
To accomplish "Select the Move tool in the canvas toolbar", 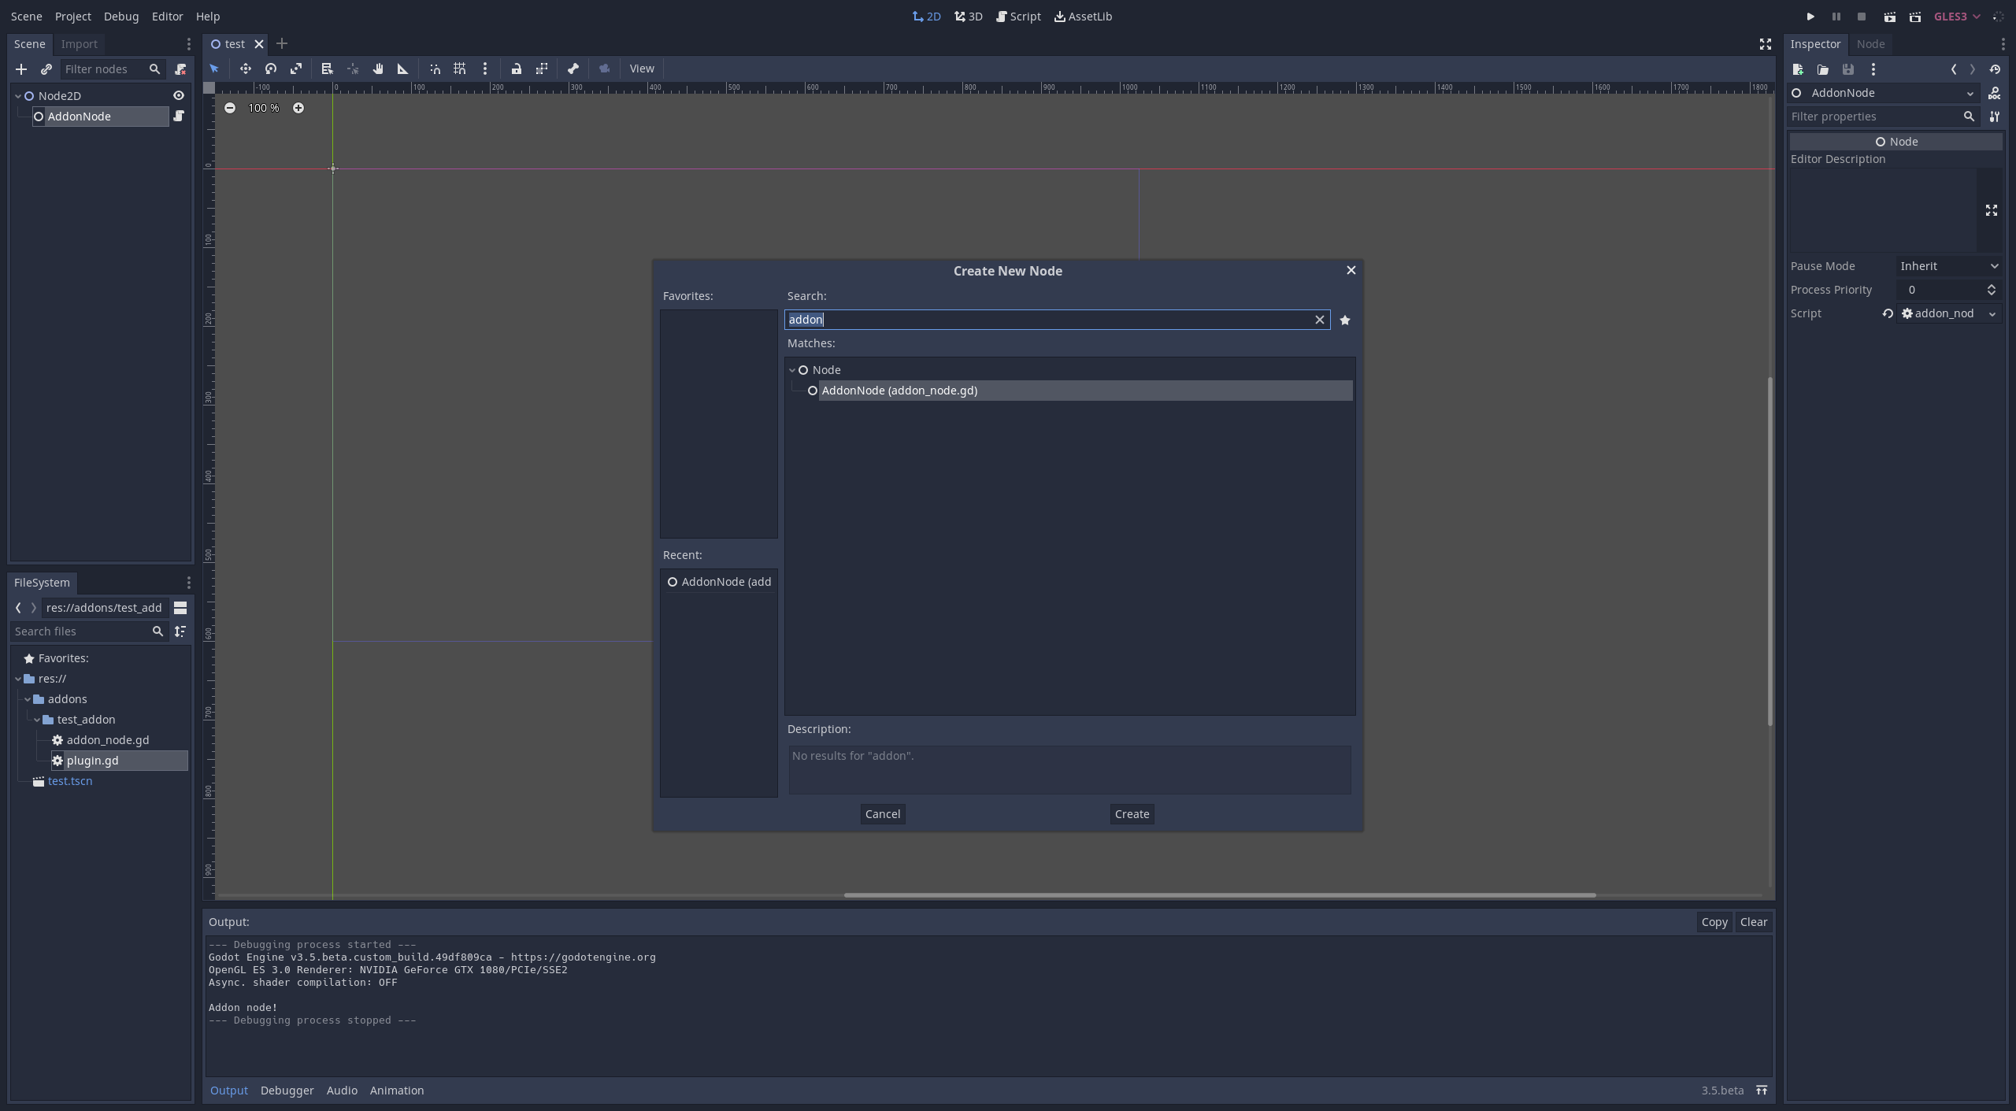I will [246, 69].
